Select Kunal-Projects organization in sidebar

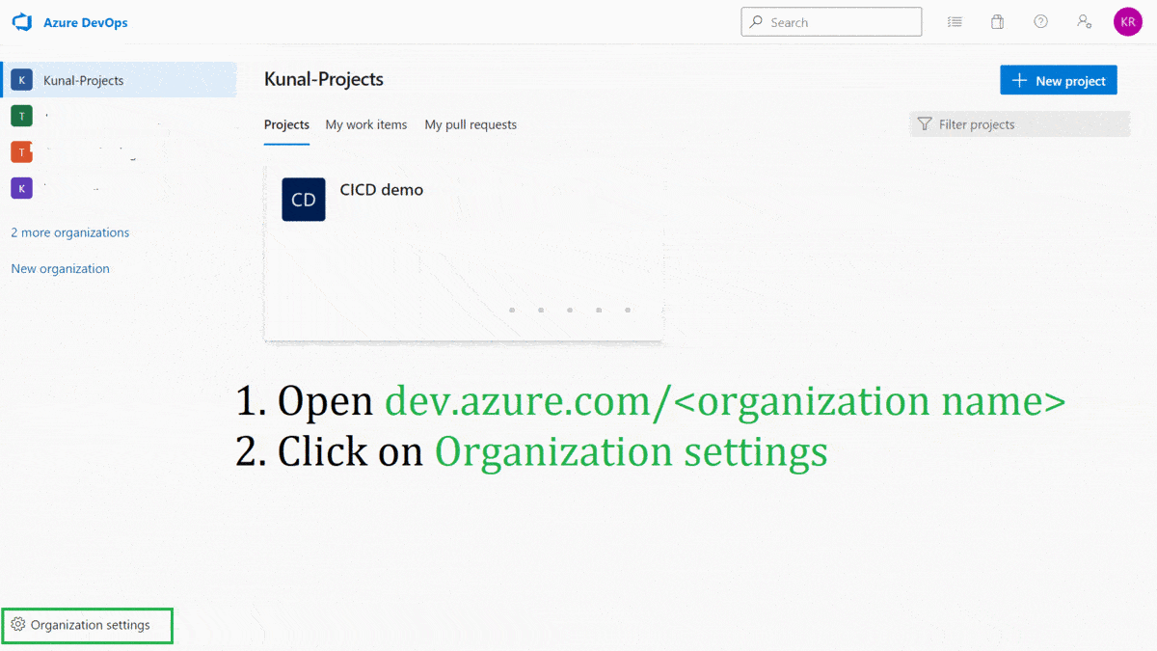[119, 80]
